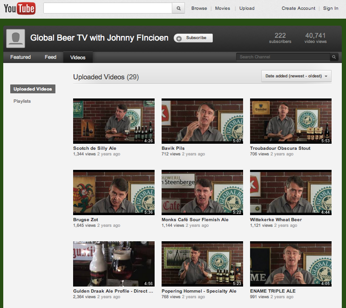
Task: Select Uploaded Videos in sidebar
Action: [33, 89]
